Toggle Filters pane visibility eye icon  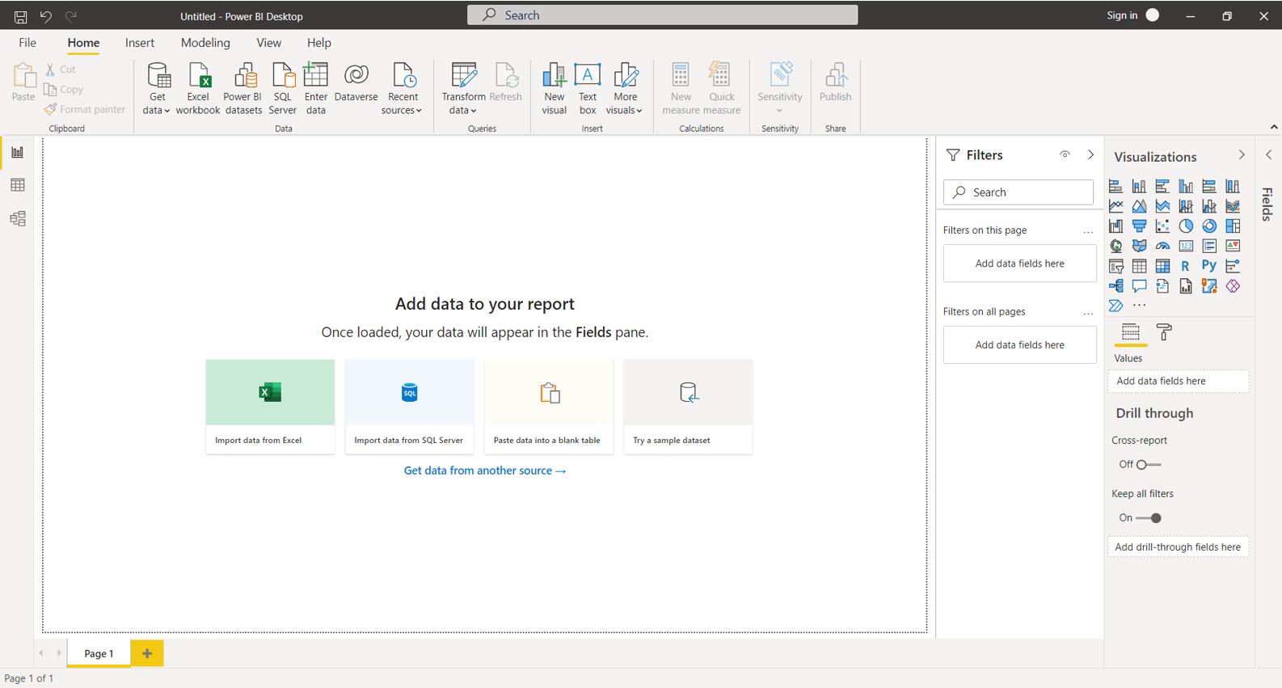point(1065,154)
